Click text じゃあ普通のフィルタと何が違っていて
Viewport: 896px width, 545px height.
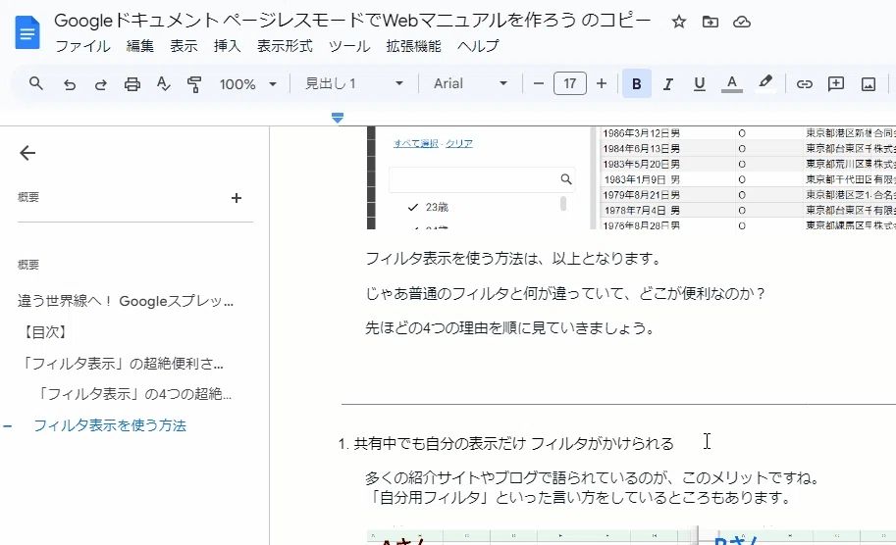pos(493,293)
